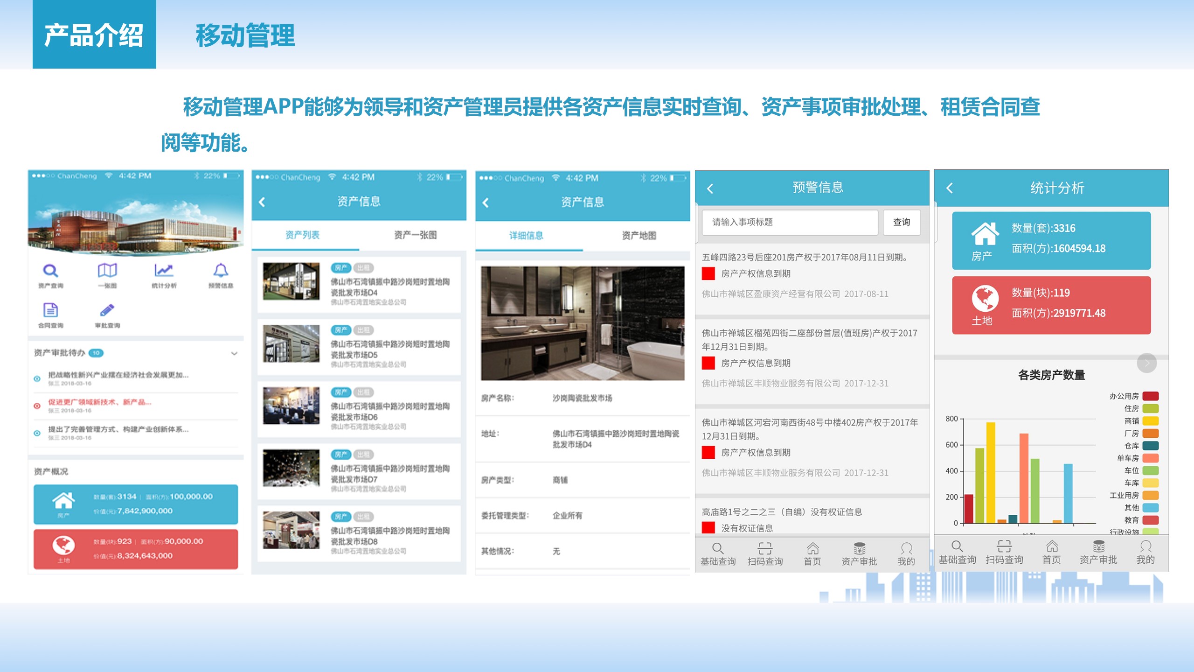
Task: Click the 办公用房 red legend swatch
Action: point(1150,396)
